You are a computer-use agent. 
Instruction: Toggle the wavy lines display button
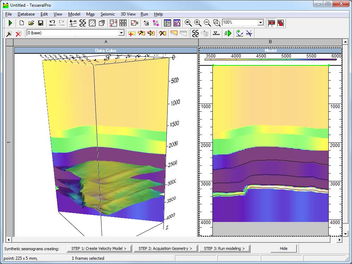83,23
